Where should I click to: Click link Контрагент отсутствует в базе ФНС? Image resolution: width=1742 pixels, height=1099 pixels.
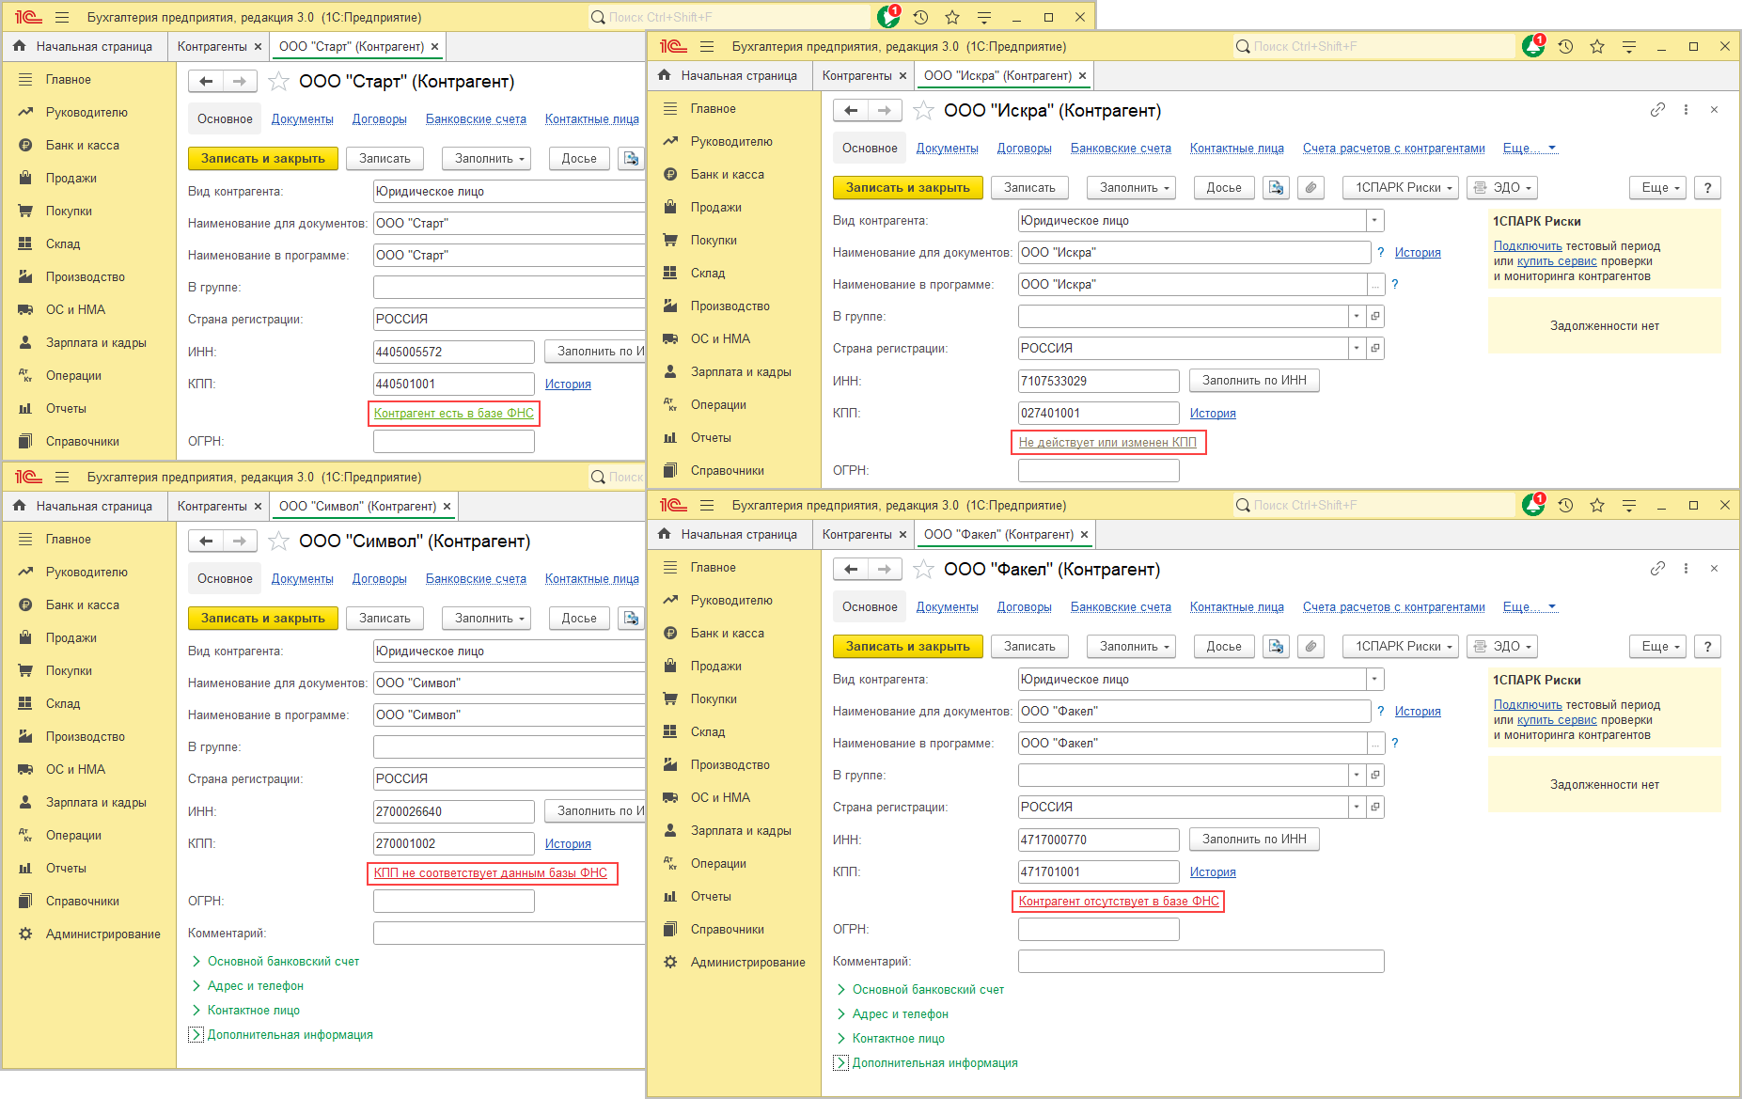point(1119,902)
